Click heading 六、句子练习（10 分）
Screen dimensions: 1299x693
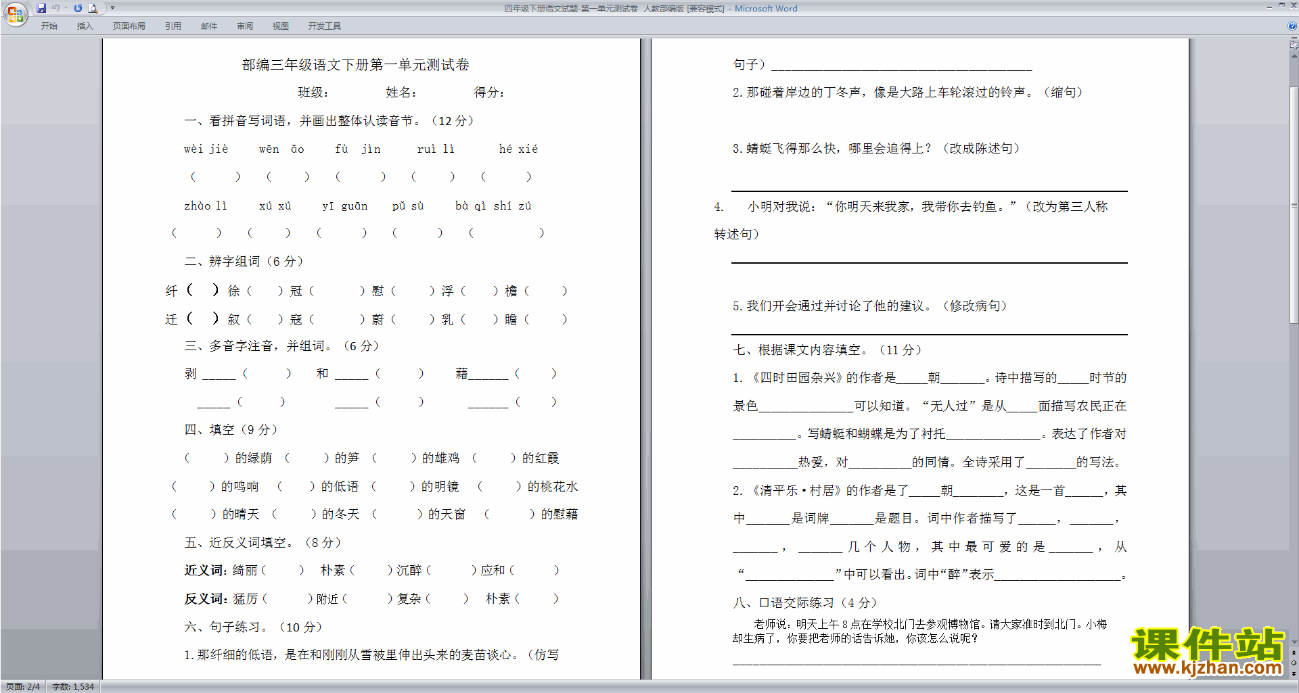(253, 627)
